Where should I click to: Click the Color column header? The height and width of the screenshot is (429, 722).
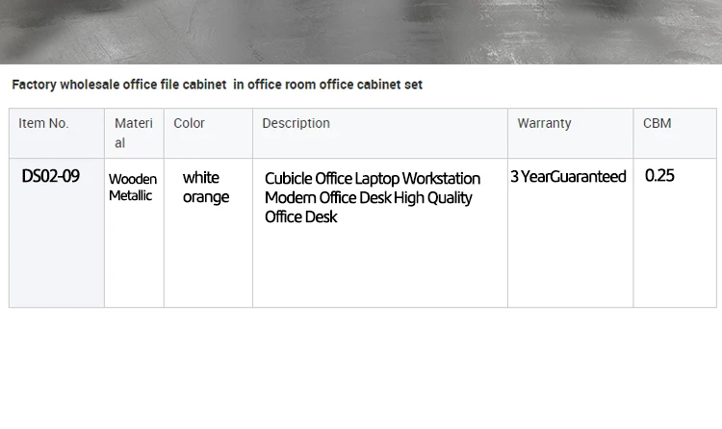189,123
